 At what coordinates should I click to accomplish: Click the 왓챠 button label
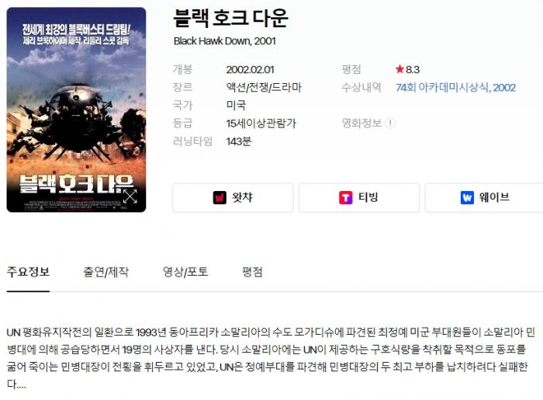[242, 197]
